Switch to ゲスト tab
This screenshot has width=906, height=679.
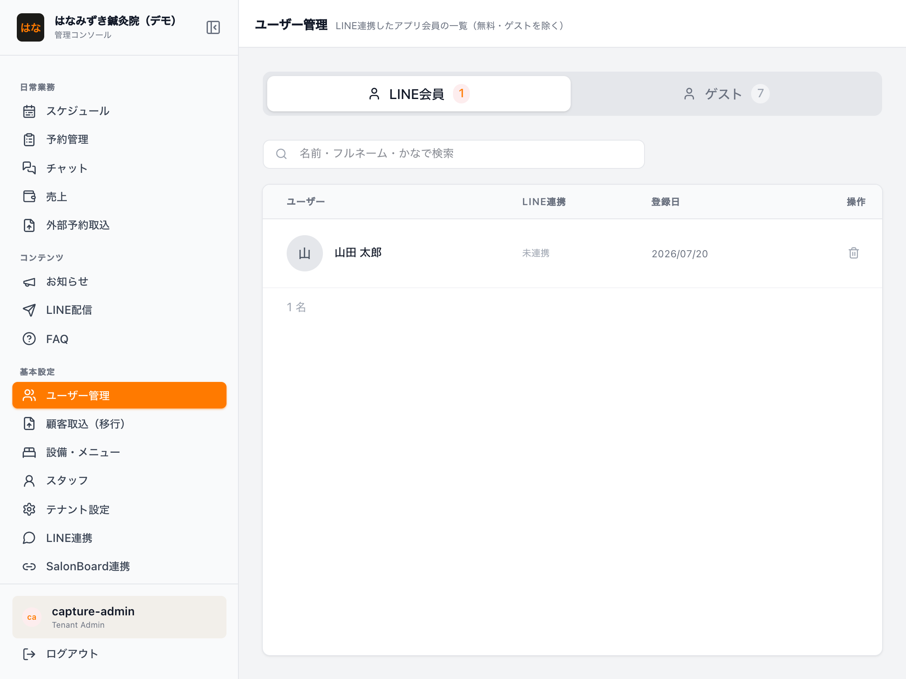click(x=726, y=94)
